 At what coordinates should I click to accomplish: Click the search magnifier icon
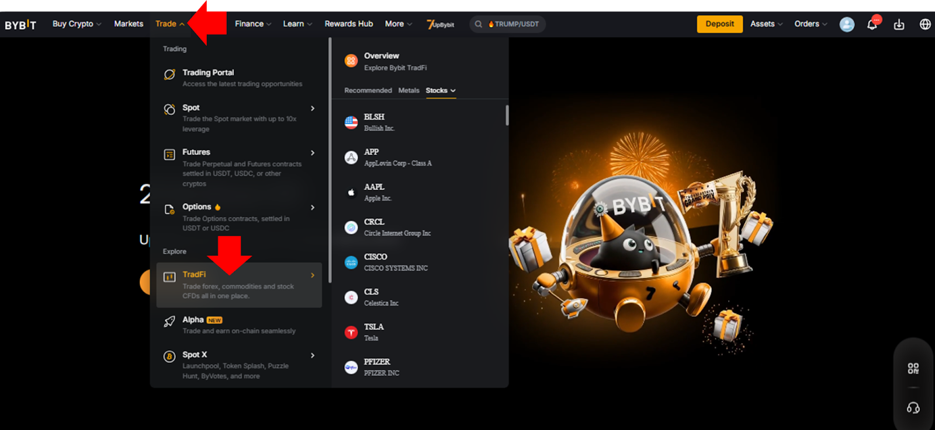478,24
